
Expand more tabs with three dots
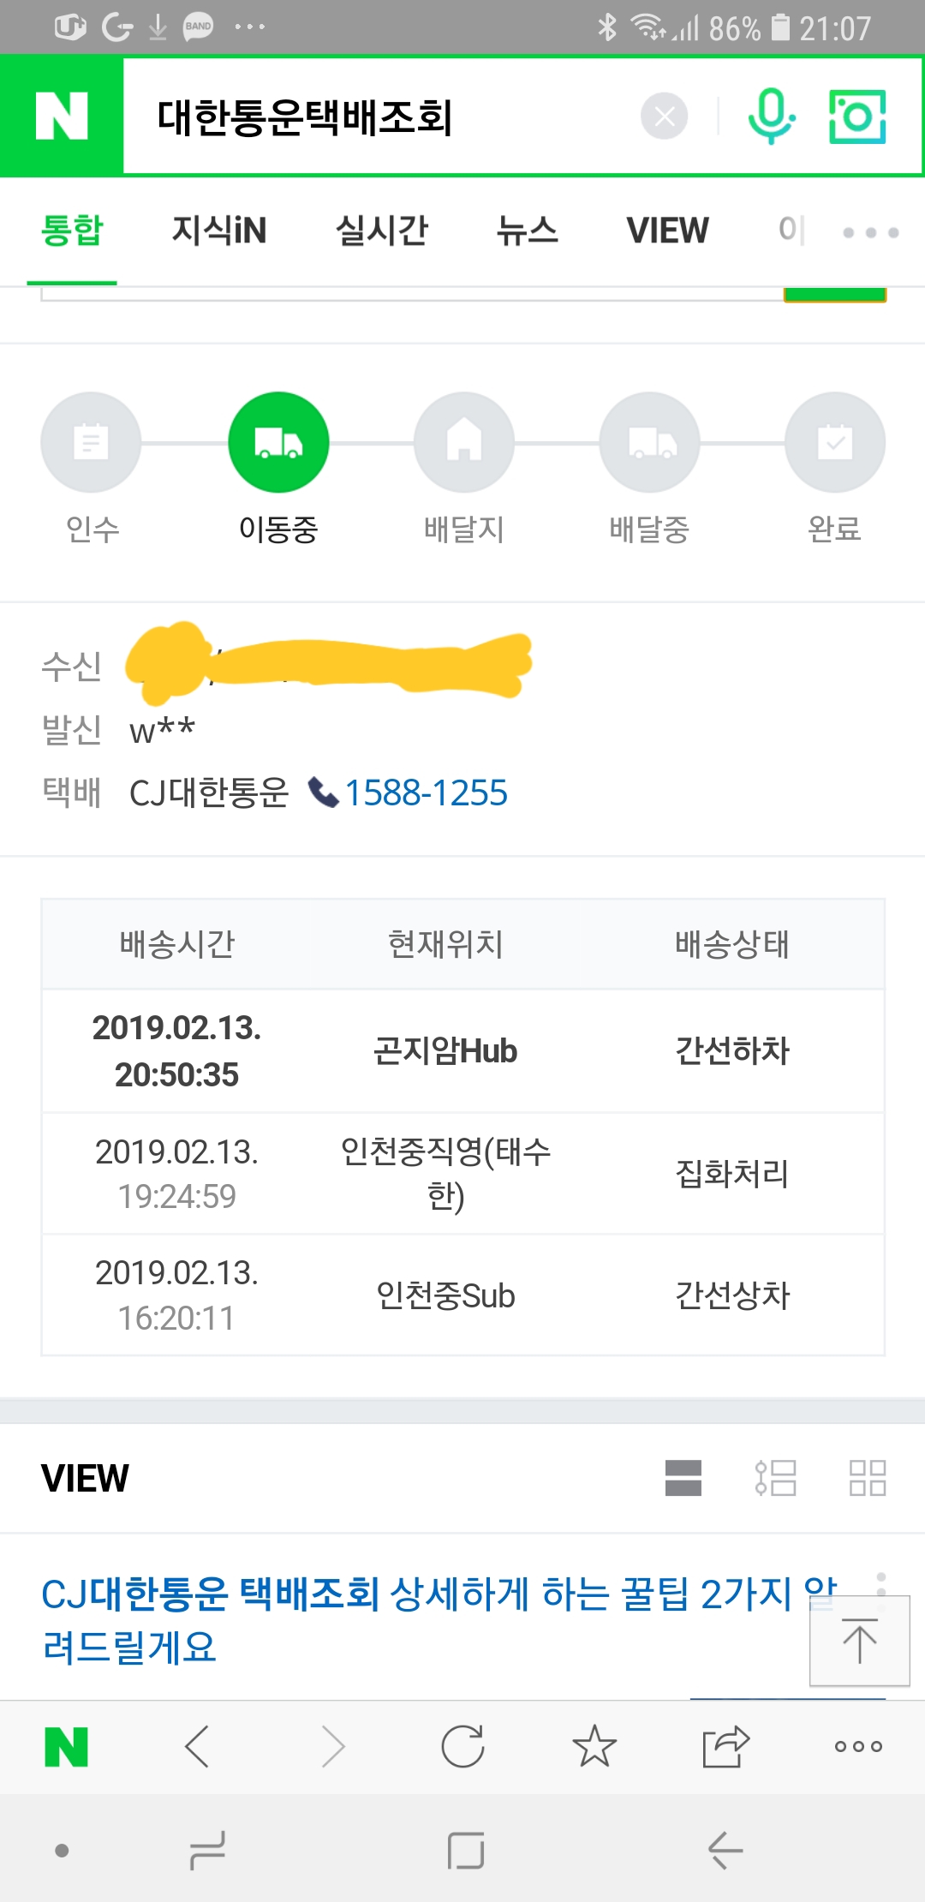pos(870,232)
